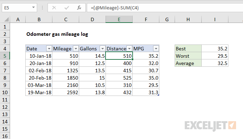The height and width of the screenshot is (139, 243).
Task: Click the Best label cell
Action: coord(188,49)
